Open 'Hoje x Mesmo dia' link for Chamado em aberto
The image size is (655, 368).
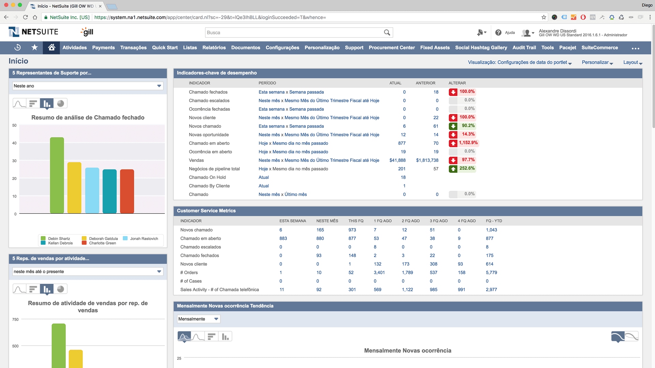point(293,143)
